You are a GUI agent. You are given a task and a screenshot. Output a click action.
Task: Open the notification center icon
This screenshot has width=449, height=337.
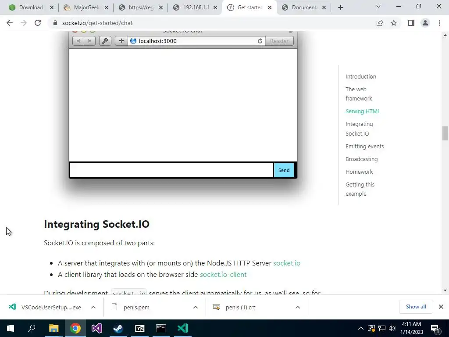[435, 328]
